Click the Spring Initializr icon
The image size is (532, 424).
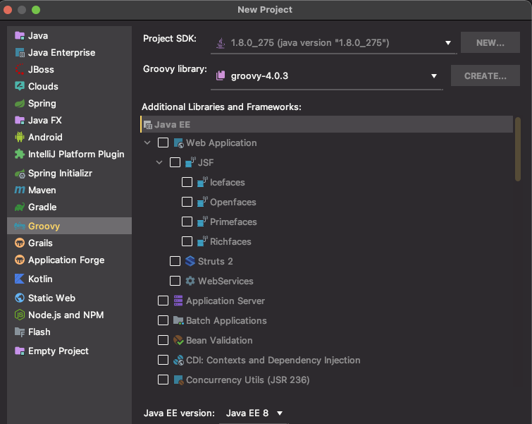coord(20,174)
